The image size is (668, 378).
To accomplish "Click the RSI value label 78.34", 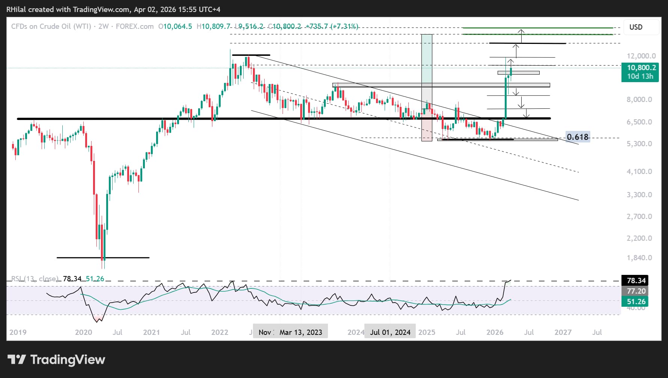I will click(636, 280).
